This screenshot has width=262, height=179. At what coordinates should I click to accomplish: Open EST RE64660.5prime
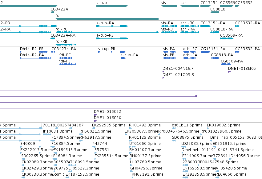point(231,174)
